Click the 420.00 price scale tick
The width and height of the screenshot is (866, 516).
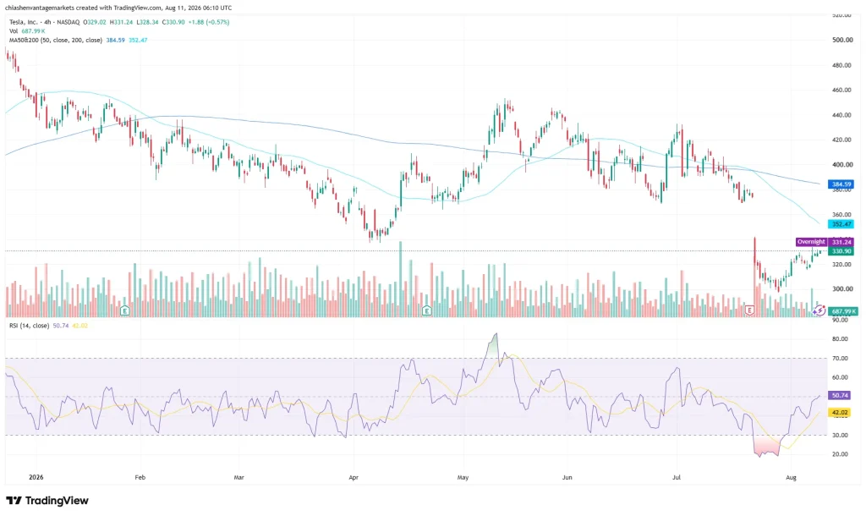[x=842, y=140]
